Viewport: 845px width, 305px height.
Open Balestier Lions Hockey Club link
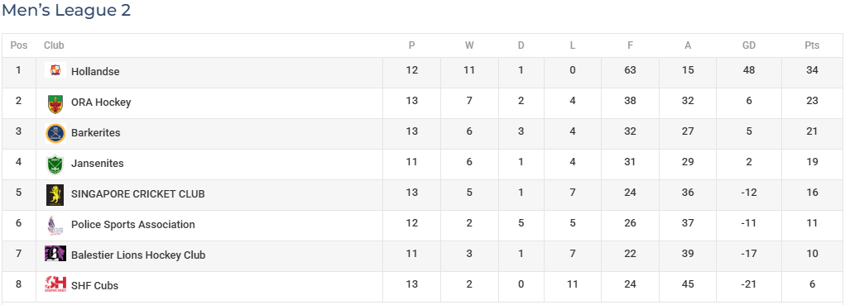tap(138, 255)
